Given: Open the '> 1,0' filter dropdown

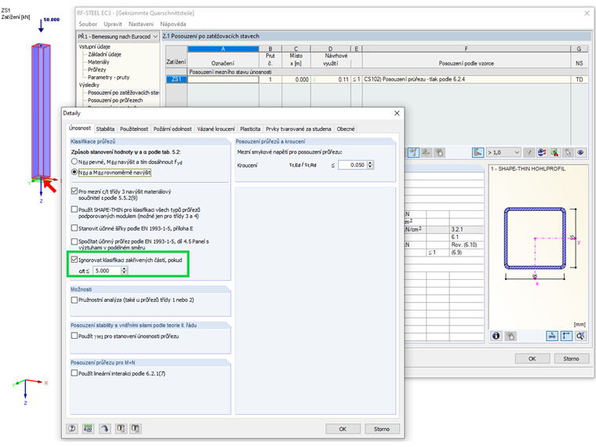Looking at the screenshot, I should pyautogui.click(x=503, y=152).
